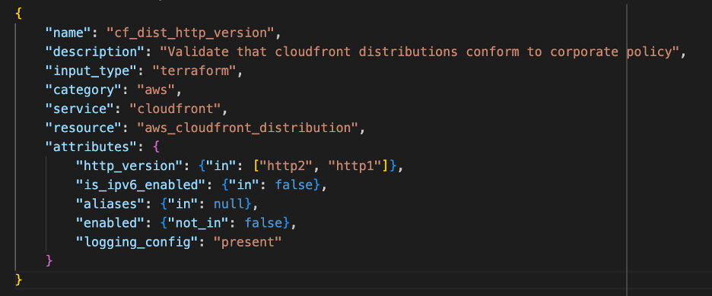The image size is (712, 296).
Task: Select the "present" string value
Action: click(248, 242)
